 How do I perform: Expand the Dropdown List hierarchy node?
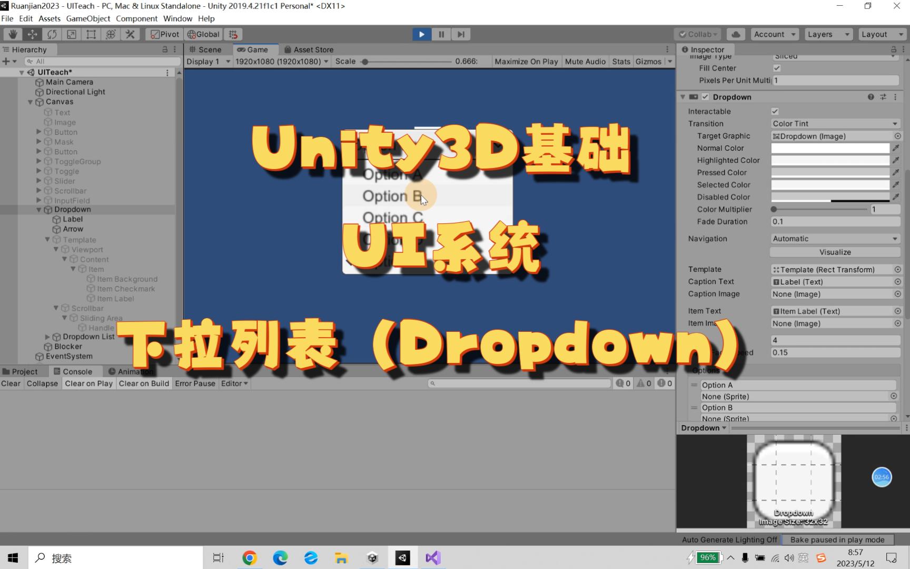click(x=47, y=337)
